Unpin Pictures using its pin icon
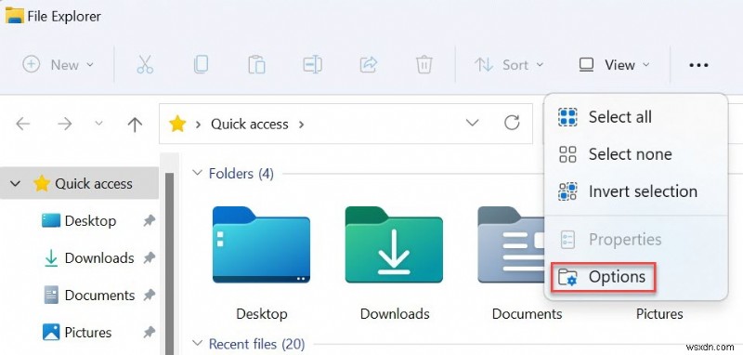Screen dimensions: 743x355 point(150,333)
